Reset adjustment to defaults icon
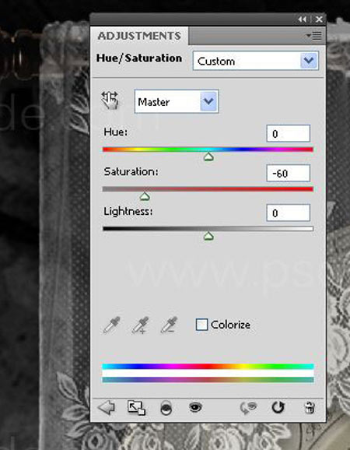The width and height of the screenshot is (350, 450). pyautogui.click(x=278, y=407)
